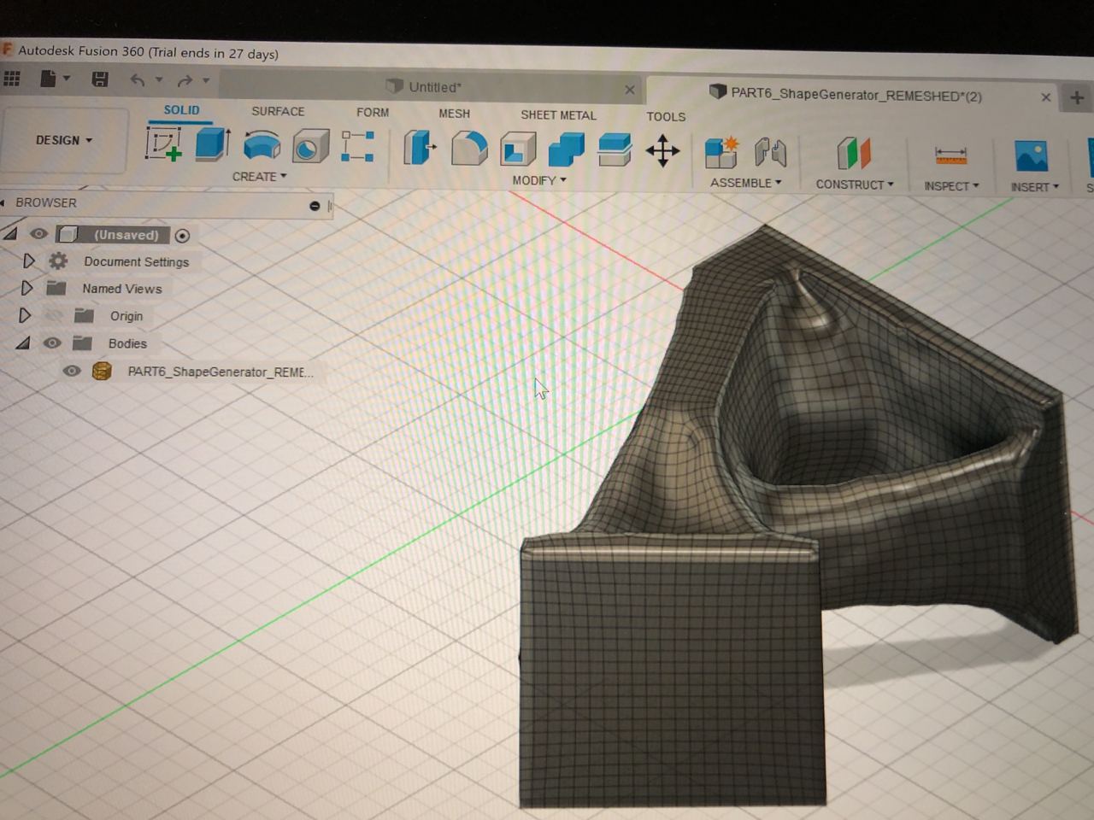This screenshot has height=820, width=1094.
Task: Select the PART6_ShapeGenerator_REMESHED*(2) document tab
Action: (x=855, y=94)
